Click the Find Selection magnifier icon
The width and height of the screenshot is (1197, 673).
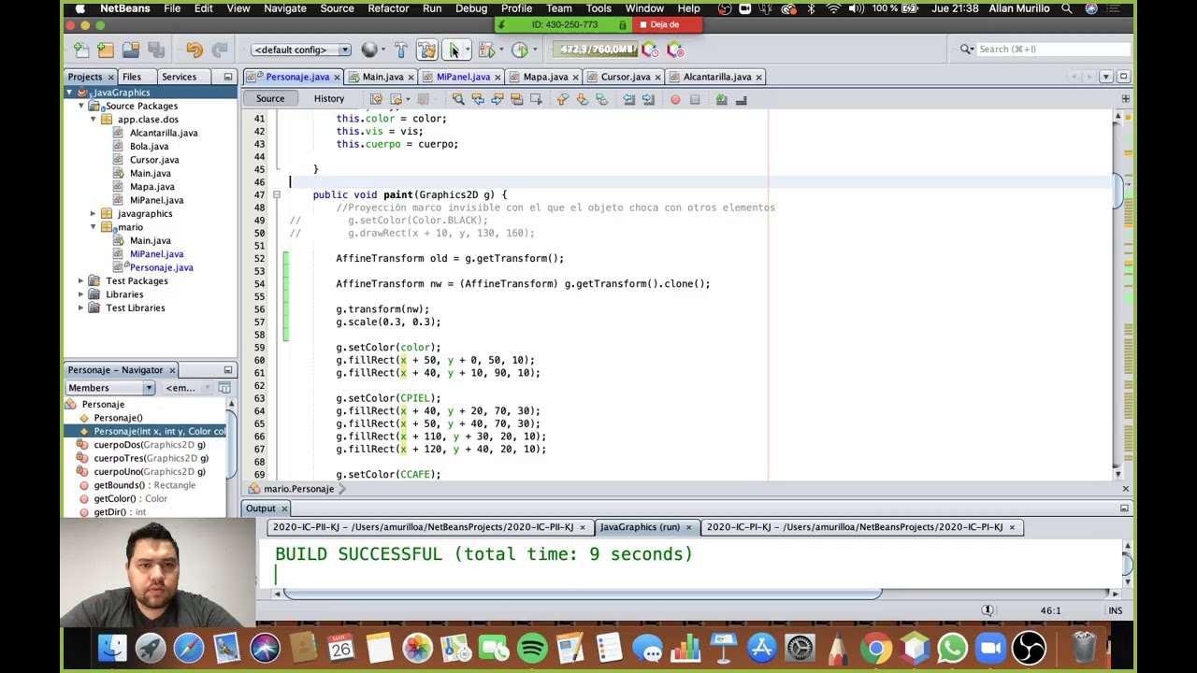pyautogui.click(x=458, y=99)
